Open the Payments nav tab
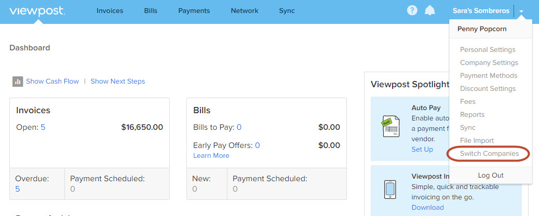539x216 pixels. pyautogui.click(x=194, y=11)
